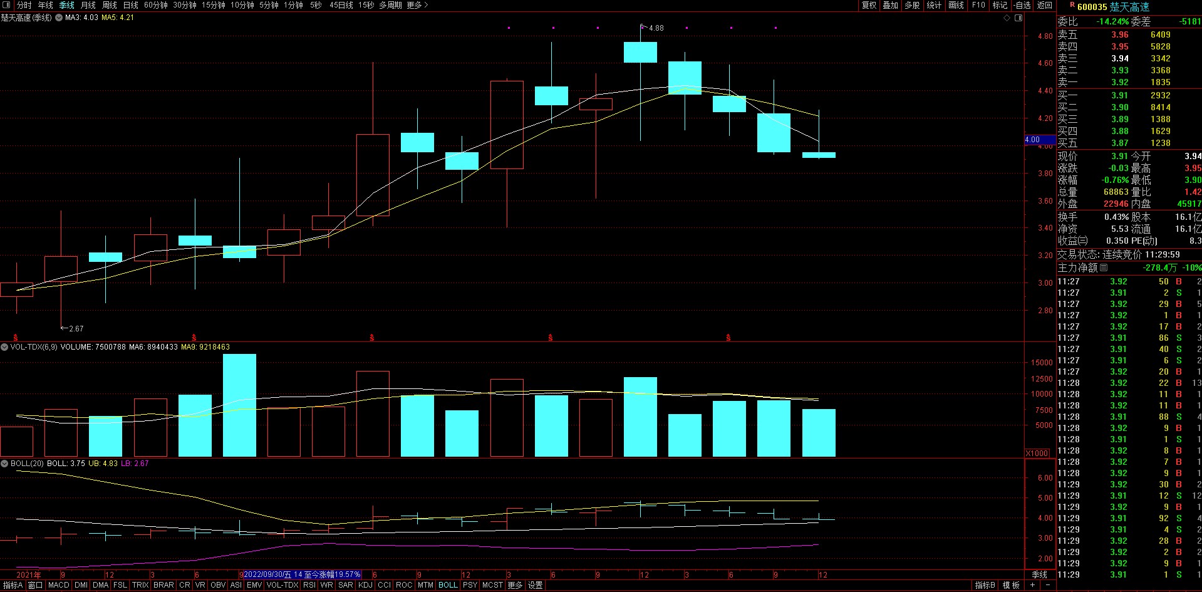Viewport: 1202px width, 592px height.
Task: Click the 2022/09/30 date info label
Action: tap(302, 574)
